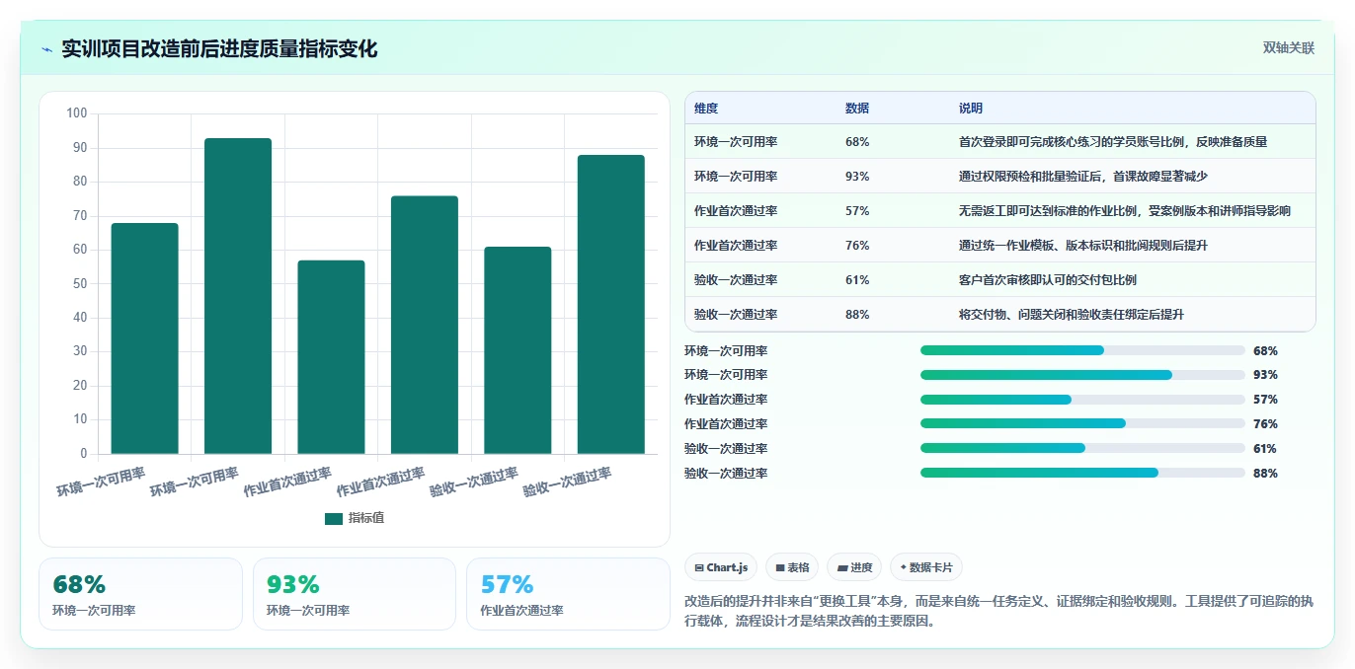Image resolution: width=1355 pixels, height=669 pixels.
Task: Click the description 通过权限预检和批量验证后
Action: [x=1028, y=177]
